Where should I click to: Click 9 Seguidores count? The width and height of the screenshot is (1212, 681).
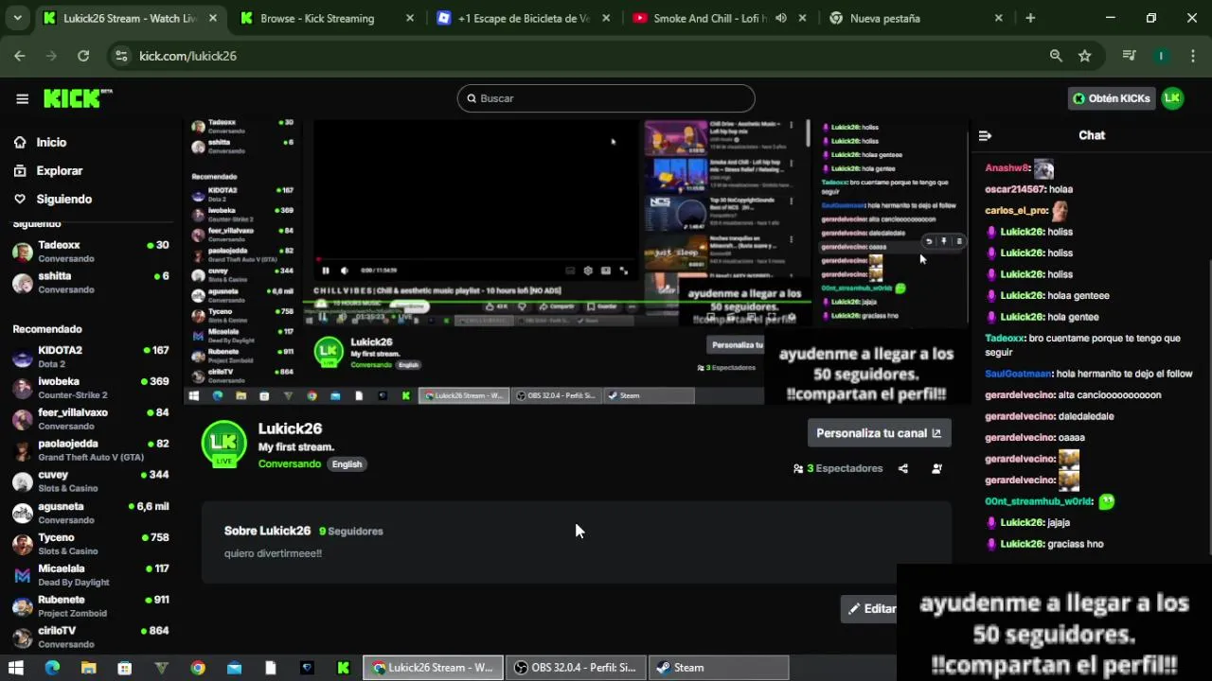click(351, 531)
